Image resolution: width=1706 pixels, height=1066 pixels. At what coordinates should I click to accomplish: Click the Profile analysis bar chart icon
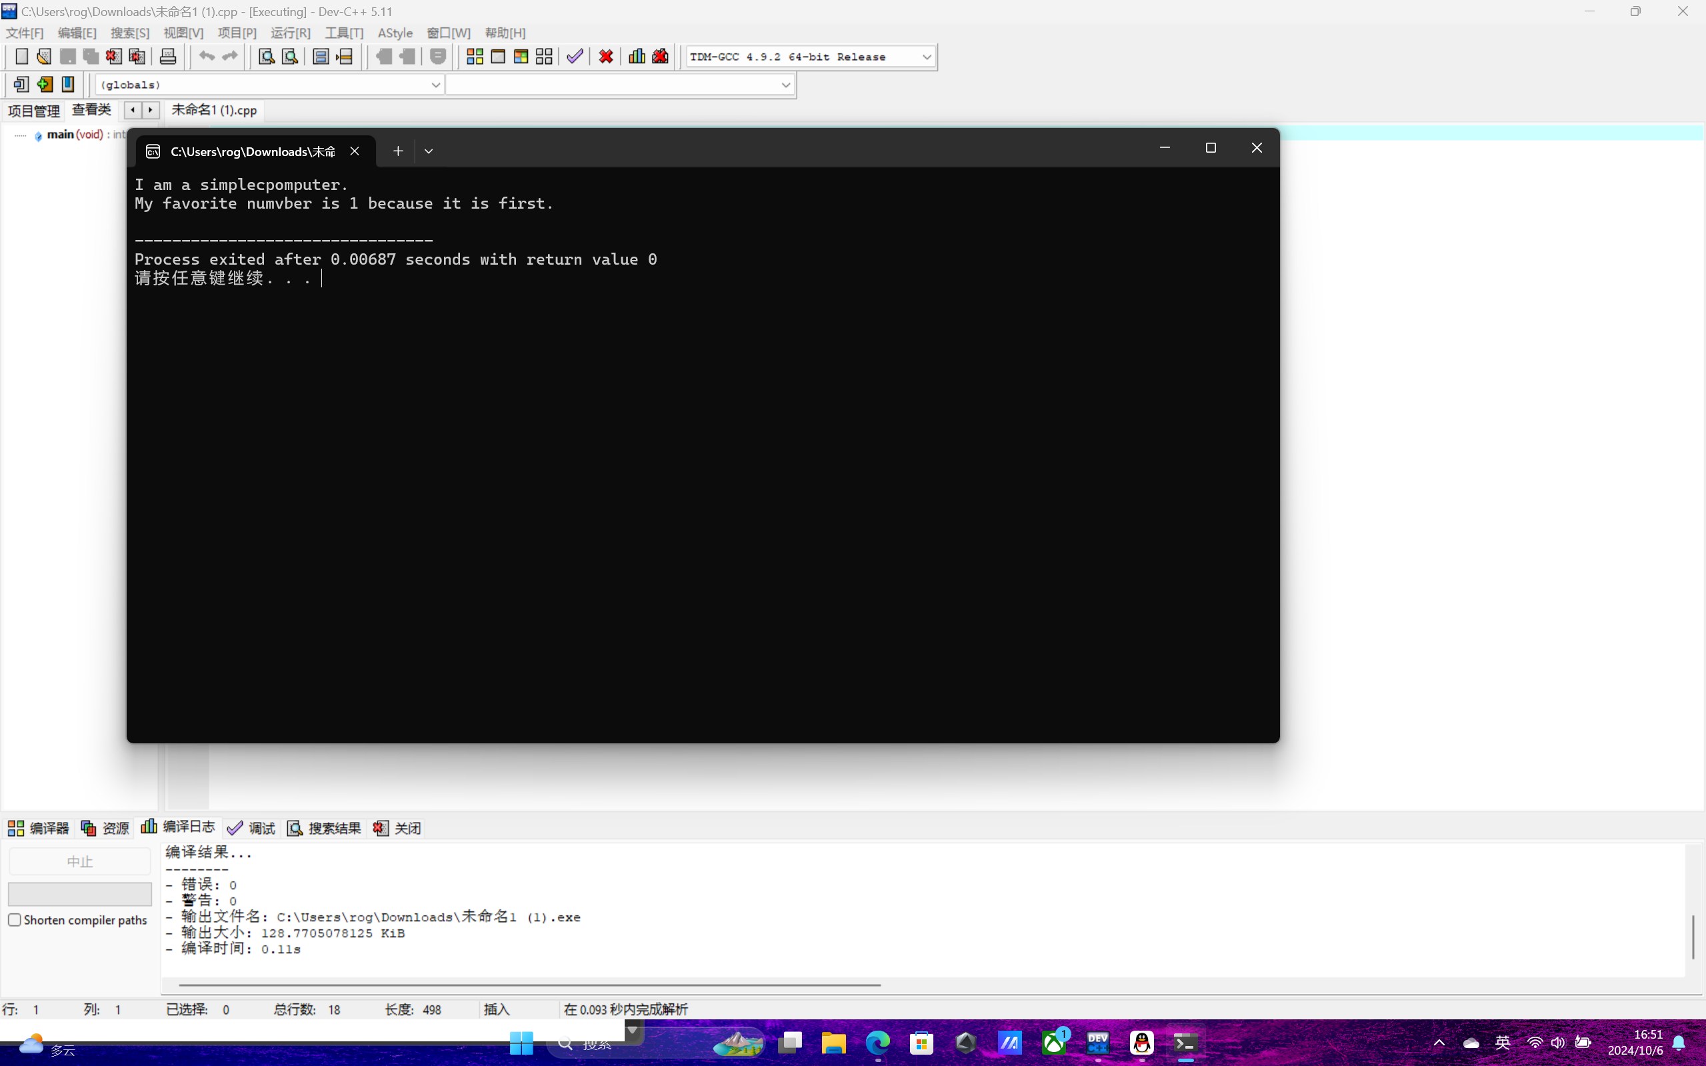coord(637,57)
